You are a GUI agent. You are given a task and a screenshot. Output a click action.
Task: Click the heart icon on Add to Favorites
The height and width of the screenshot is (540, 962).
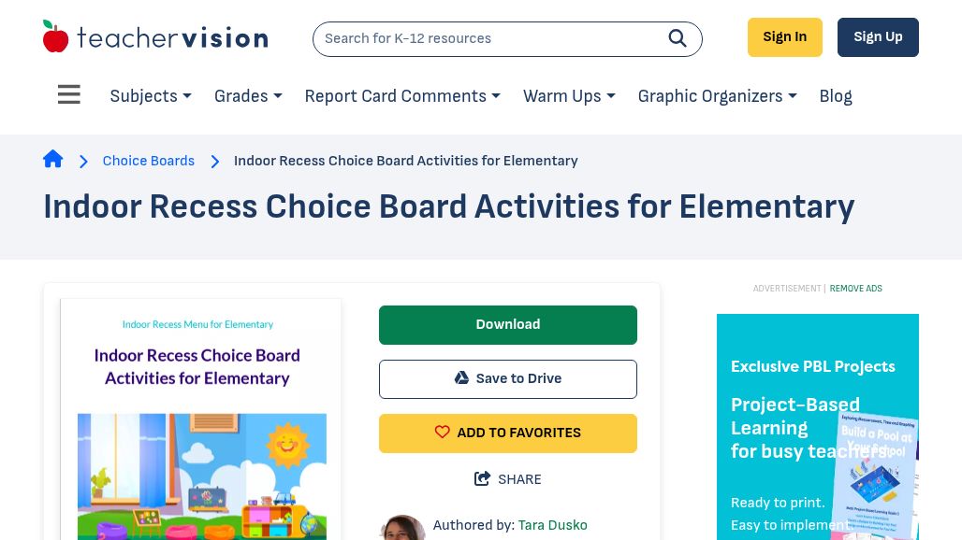[442, 432]
